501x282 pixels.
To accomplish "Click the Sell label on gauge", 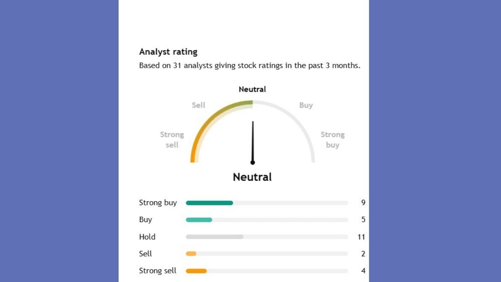I will (198, 105).
